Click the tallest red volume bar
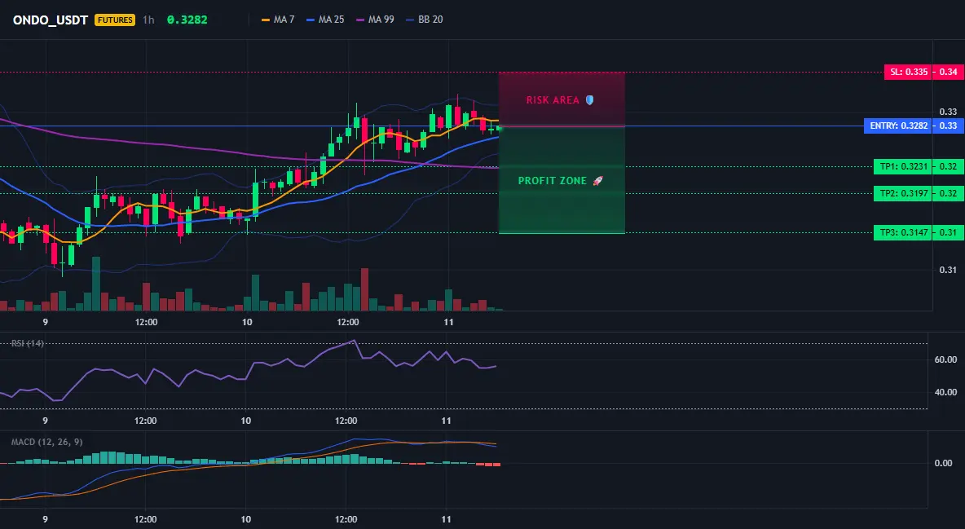 click(x=364, y=289)
